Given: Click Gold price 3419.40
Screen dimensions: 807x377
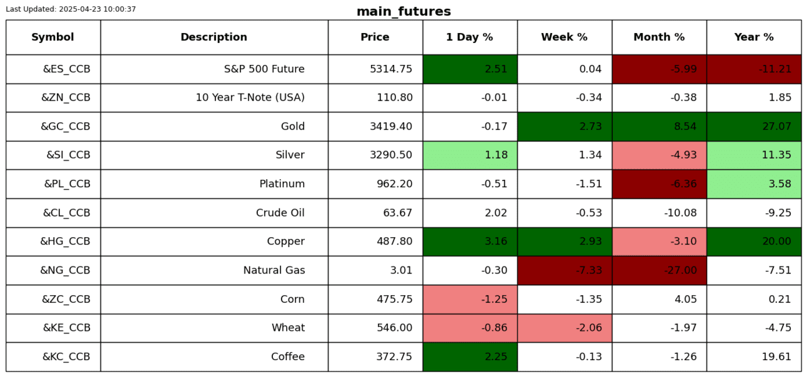Looking at the screenshot, I should [x=391, y=127].
